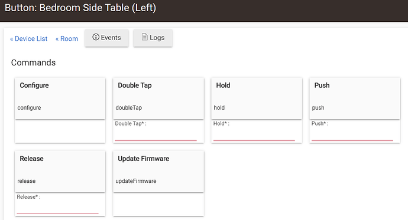Go back to Device List
The image size is (408, 220).
point(28,39)
